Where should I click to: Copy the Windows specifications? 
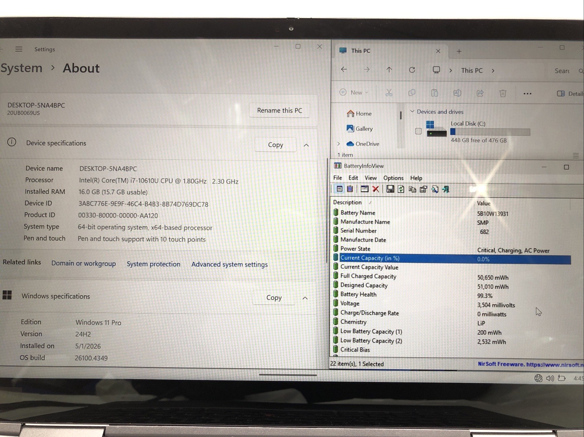pos(274,298)
